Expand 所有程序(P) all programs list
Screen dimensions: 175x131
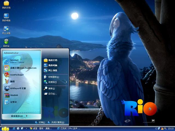tap(19, 116)
